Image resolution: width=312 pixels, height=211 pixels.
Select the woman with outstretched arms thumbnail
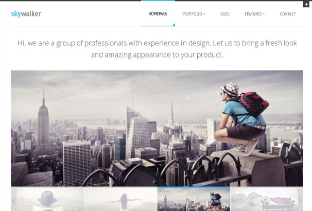[x=120, y=199]
